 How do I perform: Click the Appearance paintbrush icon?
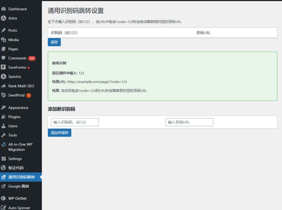tap(3, 107)
